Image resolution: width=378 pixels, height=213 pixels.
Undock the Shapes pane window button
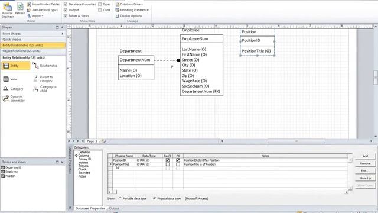[x=57, y=28]
